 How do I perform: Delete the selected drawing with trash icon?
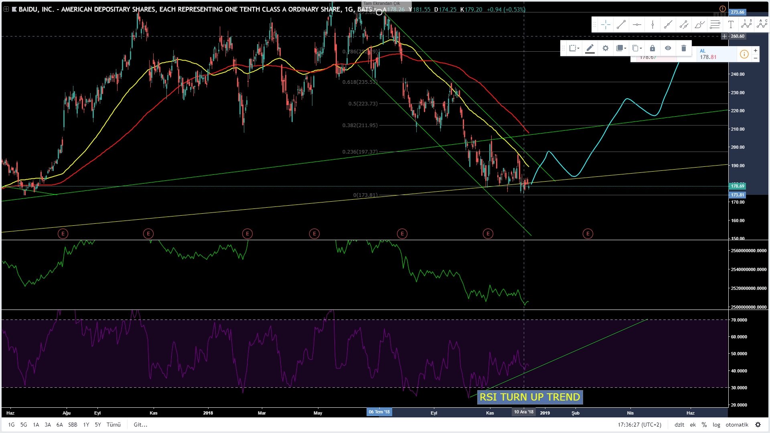point(684,49)
